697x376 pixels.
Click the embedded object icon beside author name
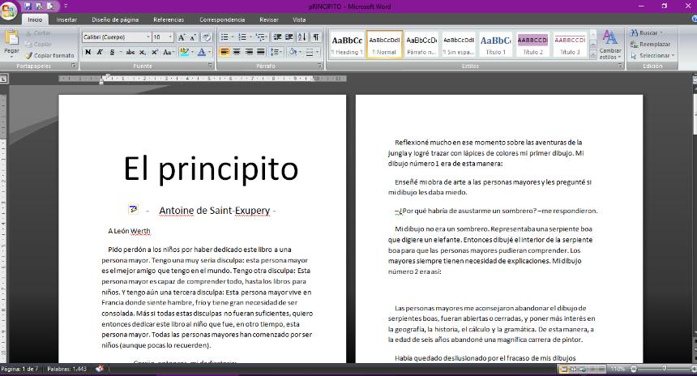133,209
